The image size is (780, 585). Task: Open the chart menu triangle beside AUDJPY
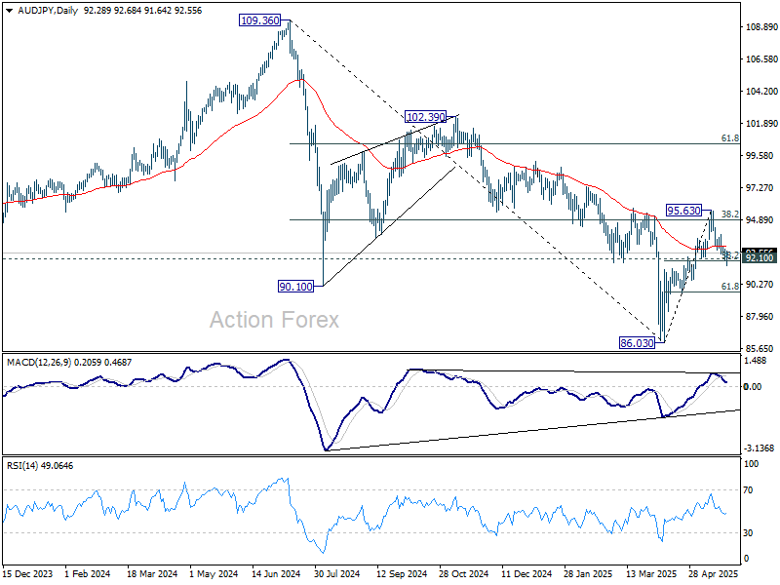(x=10, y=11)
